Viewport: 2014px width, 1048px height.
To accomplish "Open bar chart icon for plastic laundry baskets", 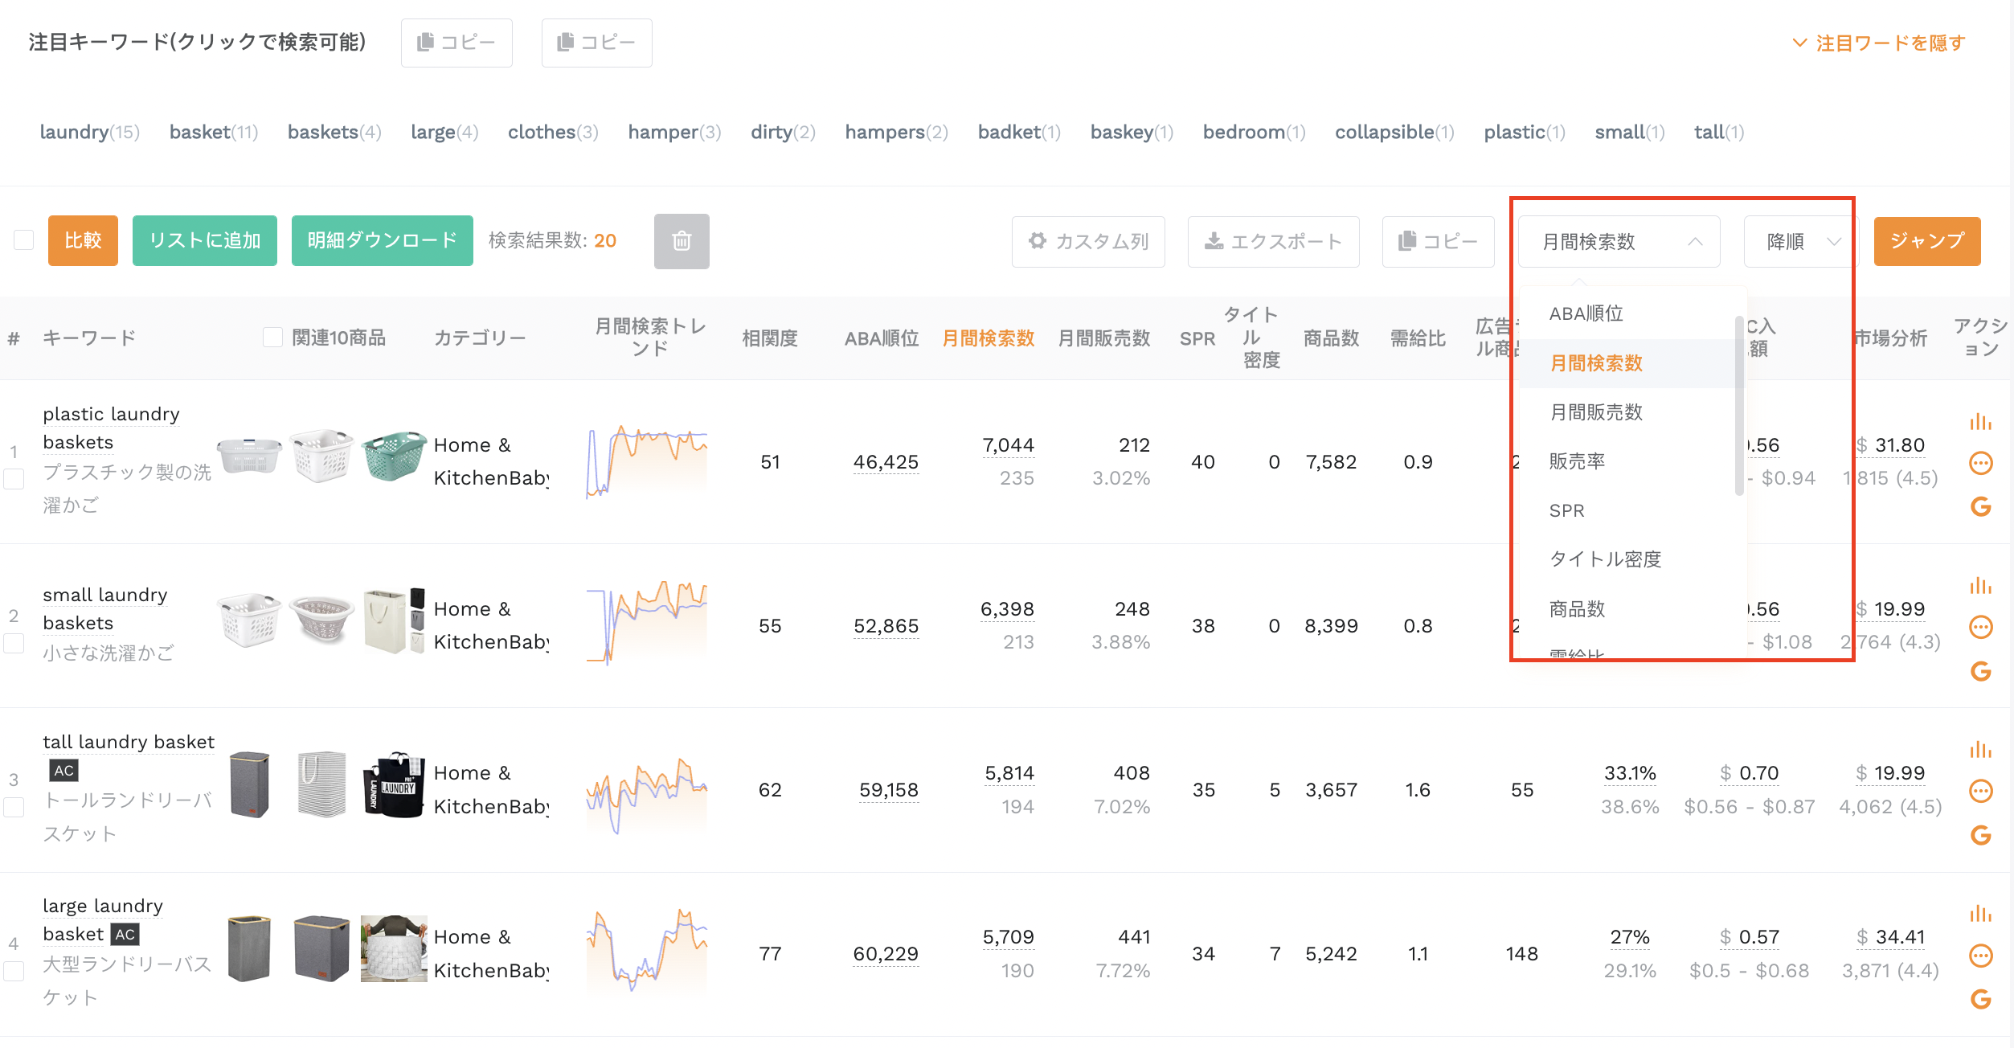I will coord(1980,422).
